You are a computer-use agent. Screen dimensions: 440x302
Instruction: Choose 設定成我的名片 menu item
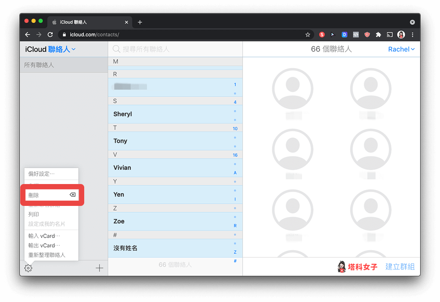51,224
